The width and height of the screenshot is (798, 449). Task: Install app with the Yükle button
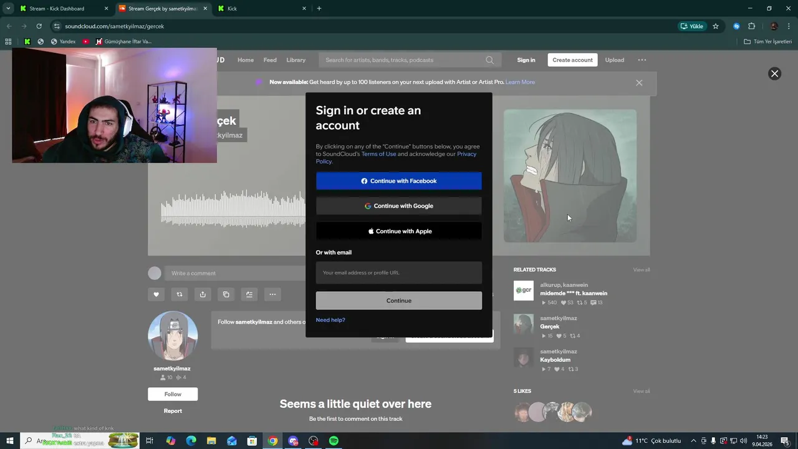coord(692,26)
